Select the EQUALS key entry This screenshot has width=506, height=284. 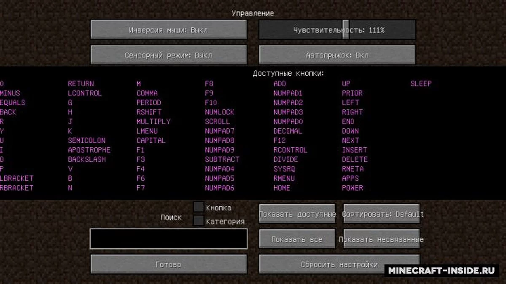point(12,103)
